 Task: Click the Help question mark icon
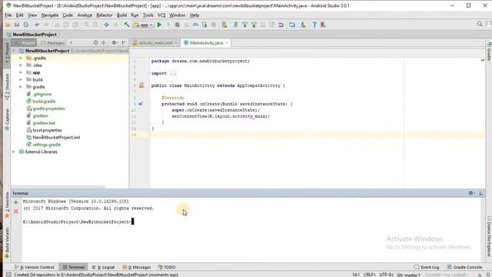pos(314,25)
